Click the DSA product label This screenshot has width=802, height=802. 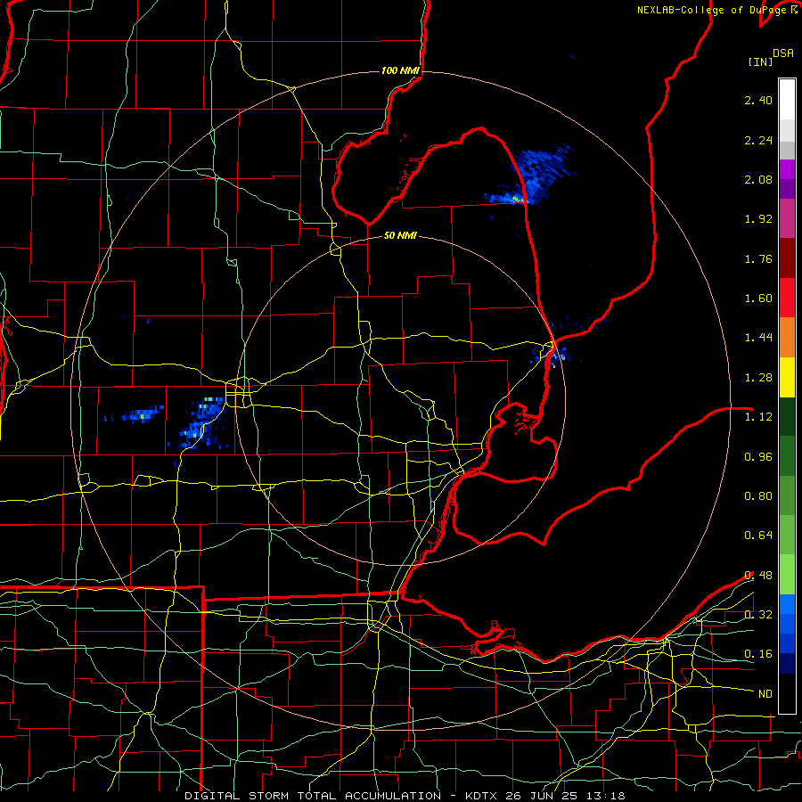click(x=783, y=53)
